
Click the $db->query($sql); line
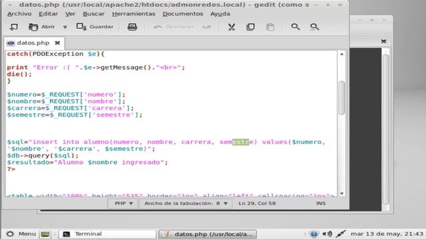[x=43, y=155]
